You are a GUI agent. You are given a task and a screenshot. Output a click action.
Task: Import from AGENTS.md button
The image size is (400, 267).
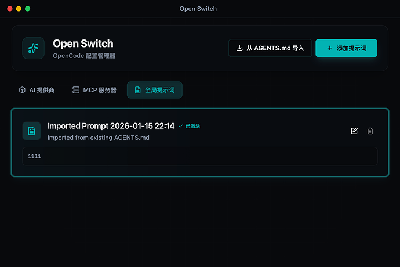tap(270, 48)
